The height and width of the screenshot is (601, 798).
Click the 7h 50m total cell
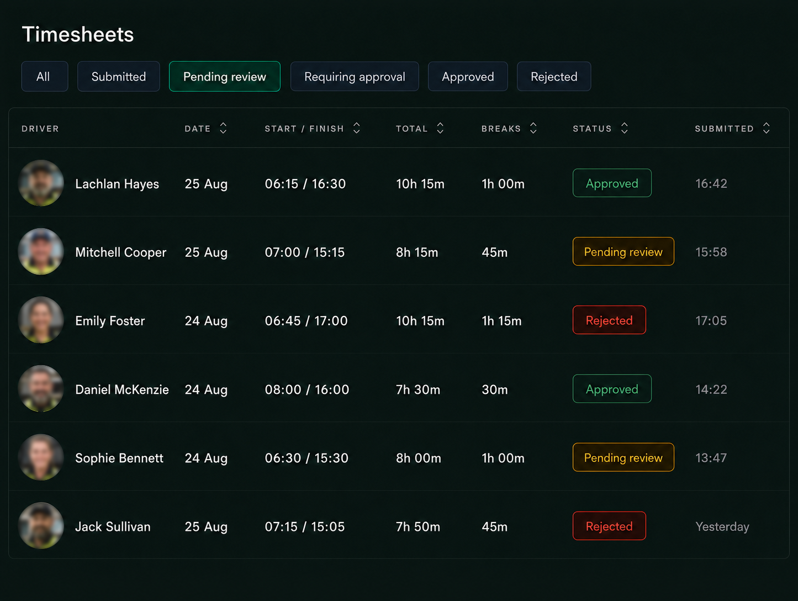coord(418,526)
